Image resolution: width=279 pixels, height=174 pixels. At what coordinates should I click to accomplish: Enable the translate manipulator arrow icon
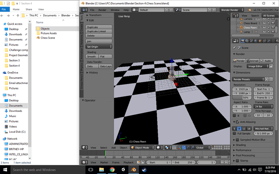pyautogui.click(x=184, y=147)
